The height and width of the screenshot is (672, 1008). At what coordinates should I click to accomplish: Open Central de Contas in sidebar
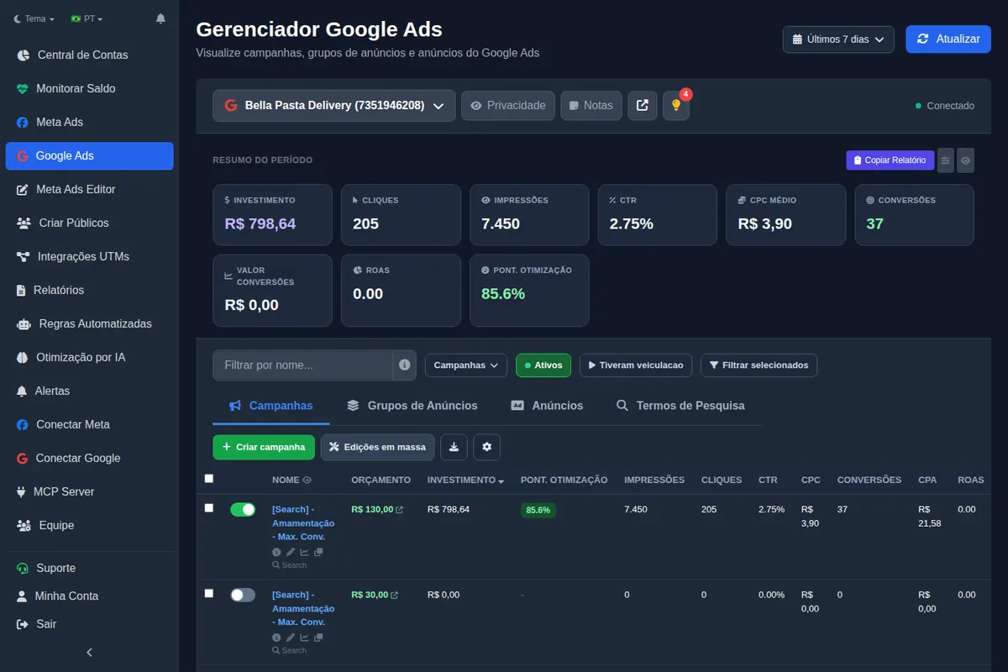click(89, 55)
